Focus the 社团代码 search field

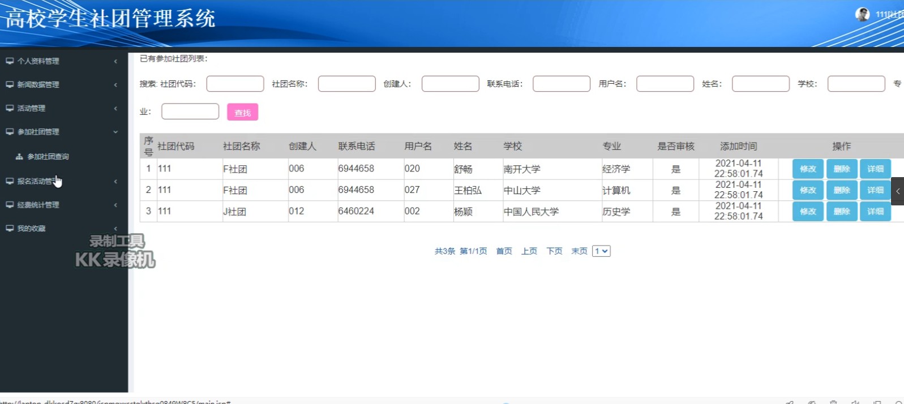click(235, 84)
